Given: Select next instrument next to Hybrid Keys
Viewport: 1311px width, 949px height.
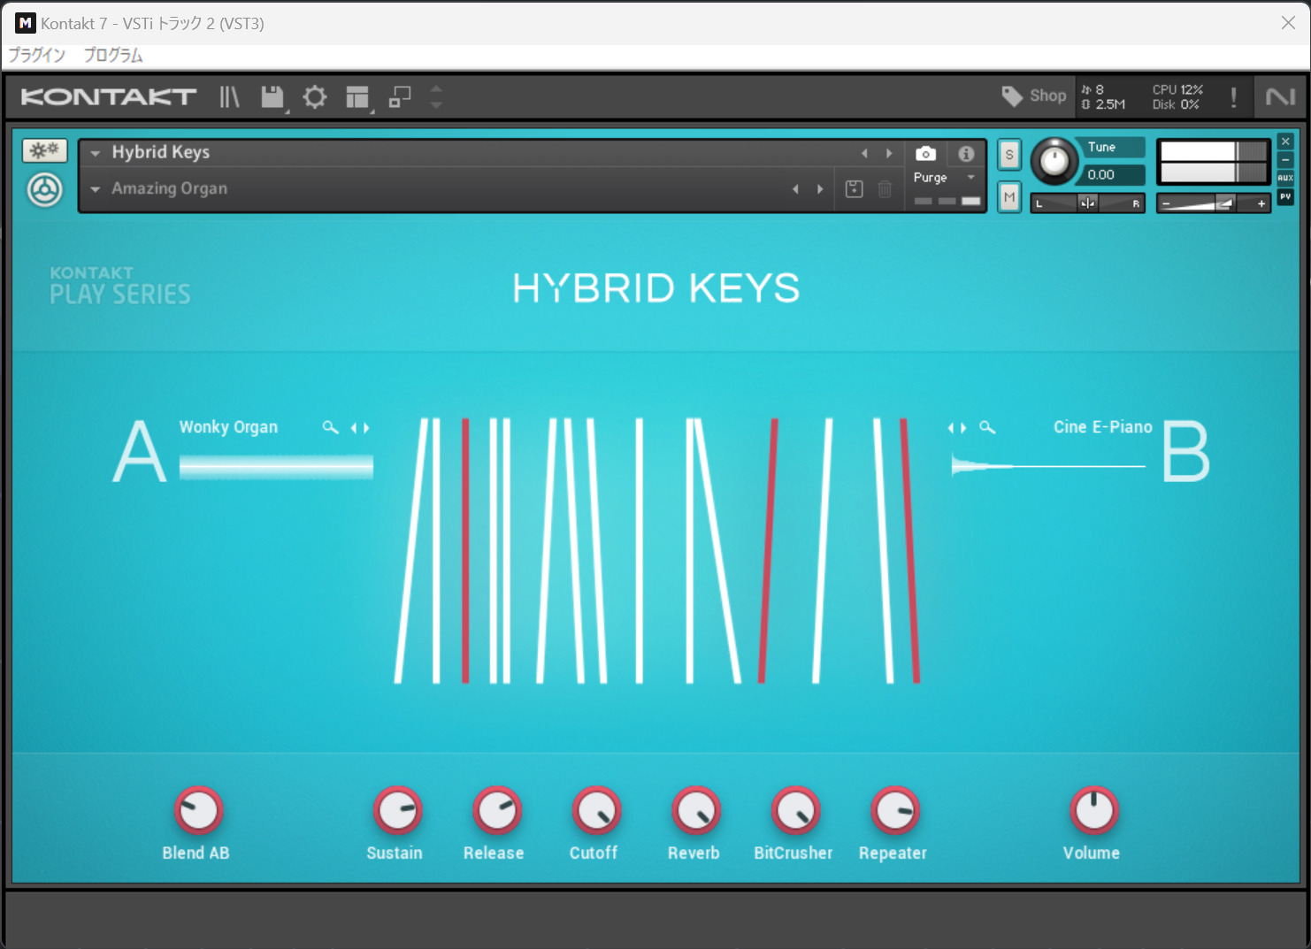Looking at the screenshot, I should coord(889,153).
